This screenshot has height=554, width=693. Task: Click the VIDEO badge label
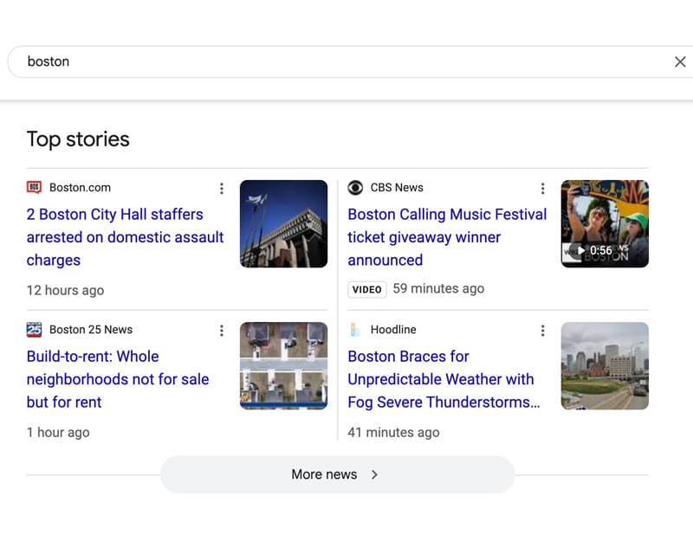pyautogui.click(x=366, y=289)
